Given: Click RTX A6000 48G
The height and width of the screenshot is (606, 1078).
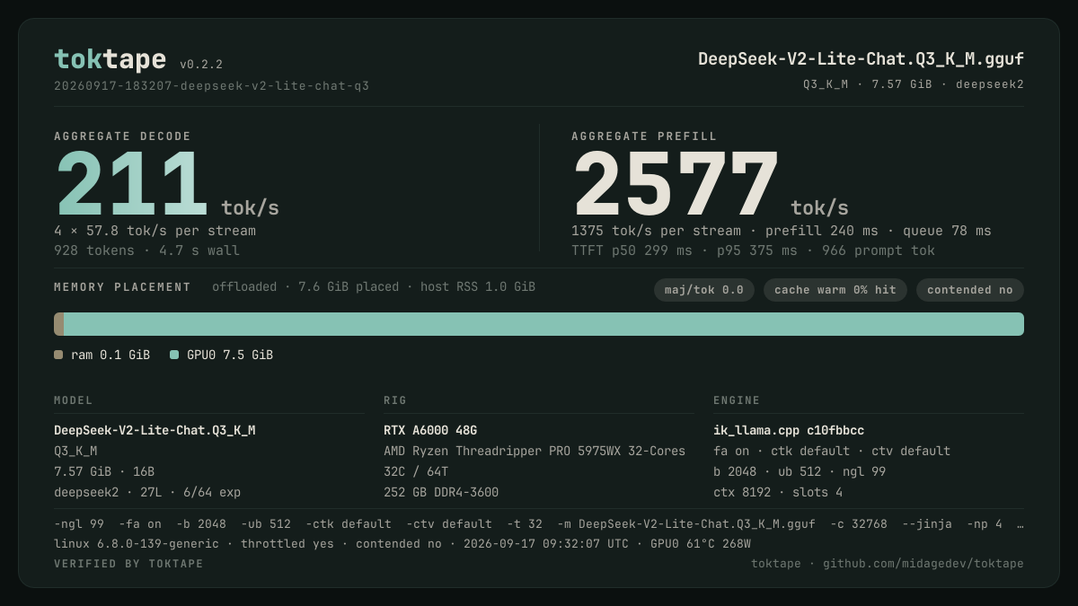Looking at the screenshot, I should pos(430,430).
